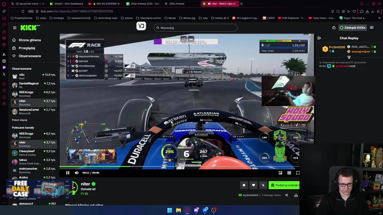
Task: Switch to the Złote Antosie 2025 tab
Action: point(143,4)
